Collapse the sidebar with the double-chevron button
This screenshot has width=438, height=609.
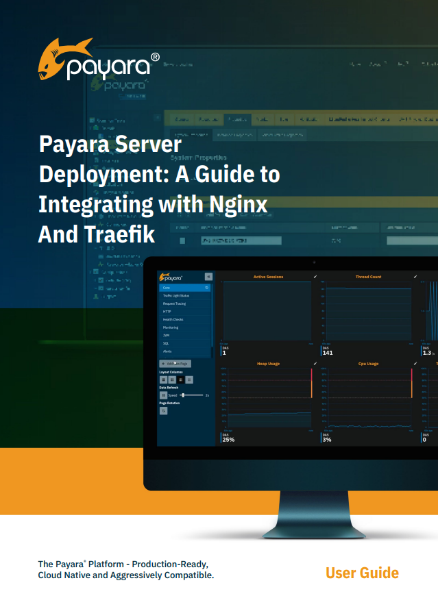click(209, 277)
